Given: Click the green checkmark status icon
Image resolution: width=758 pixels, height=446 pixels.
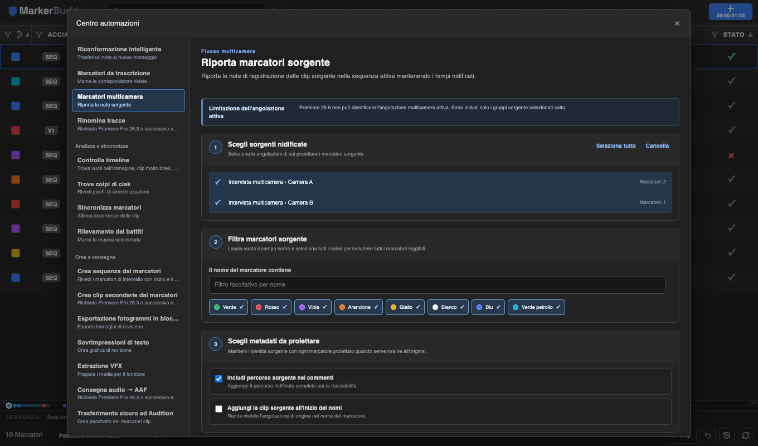Looking at the screenshot, I should pos(732,56).
